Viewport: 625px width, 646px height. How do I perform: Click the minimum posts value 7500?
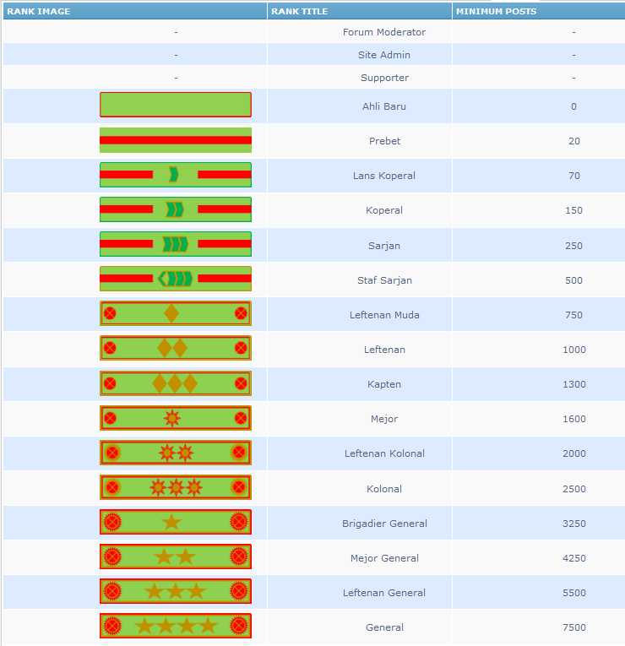[x=574, y=627]
